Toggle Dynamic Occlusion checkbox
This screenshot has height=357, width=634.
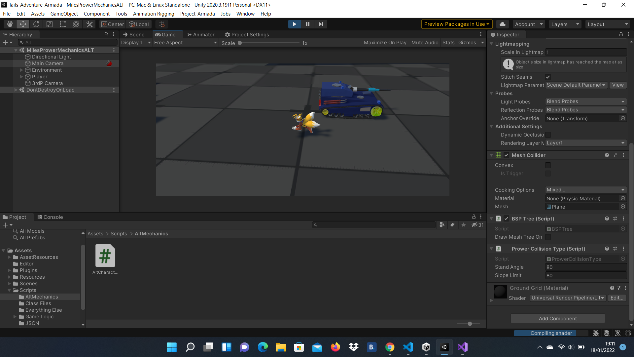[548, 135]
